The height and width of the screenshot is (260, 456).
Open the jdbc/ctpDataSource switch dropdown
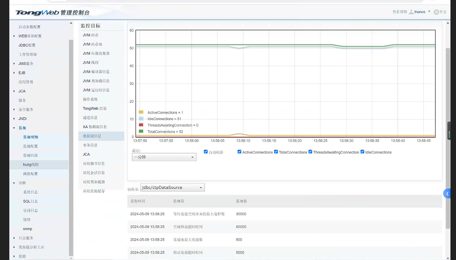(x=172, y=188)
